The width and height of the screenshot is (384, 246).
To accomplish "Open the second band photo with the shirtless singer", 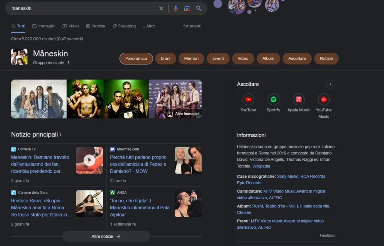I will (85, 99).
